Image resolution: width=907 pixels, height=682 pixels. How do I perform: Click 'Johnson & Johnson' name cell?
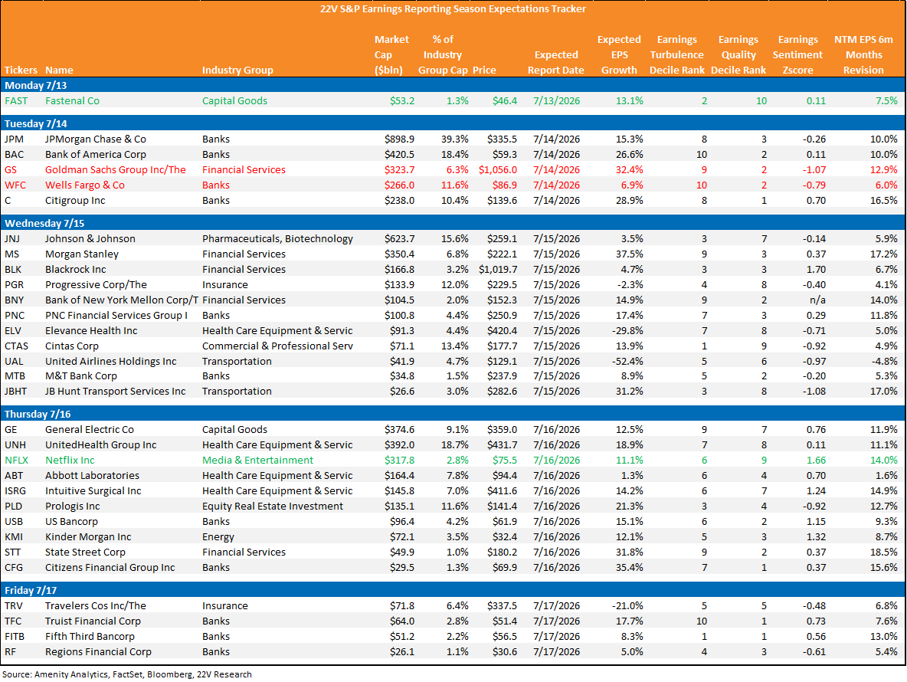click(x=90, y=239)
